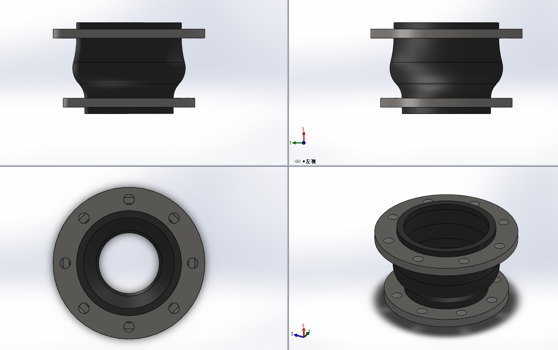Select the topmost bolt hole in the top-down flange view
Viewport: 558px width, 350px height.
(x=129, y=200)
